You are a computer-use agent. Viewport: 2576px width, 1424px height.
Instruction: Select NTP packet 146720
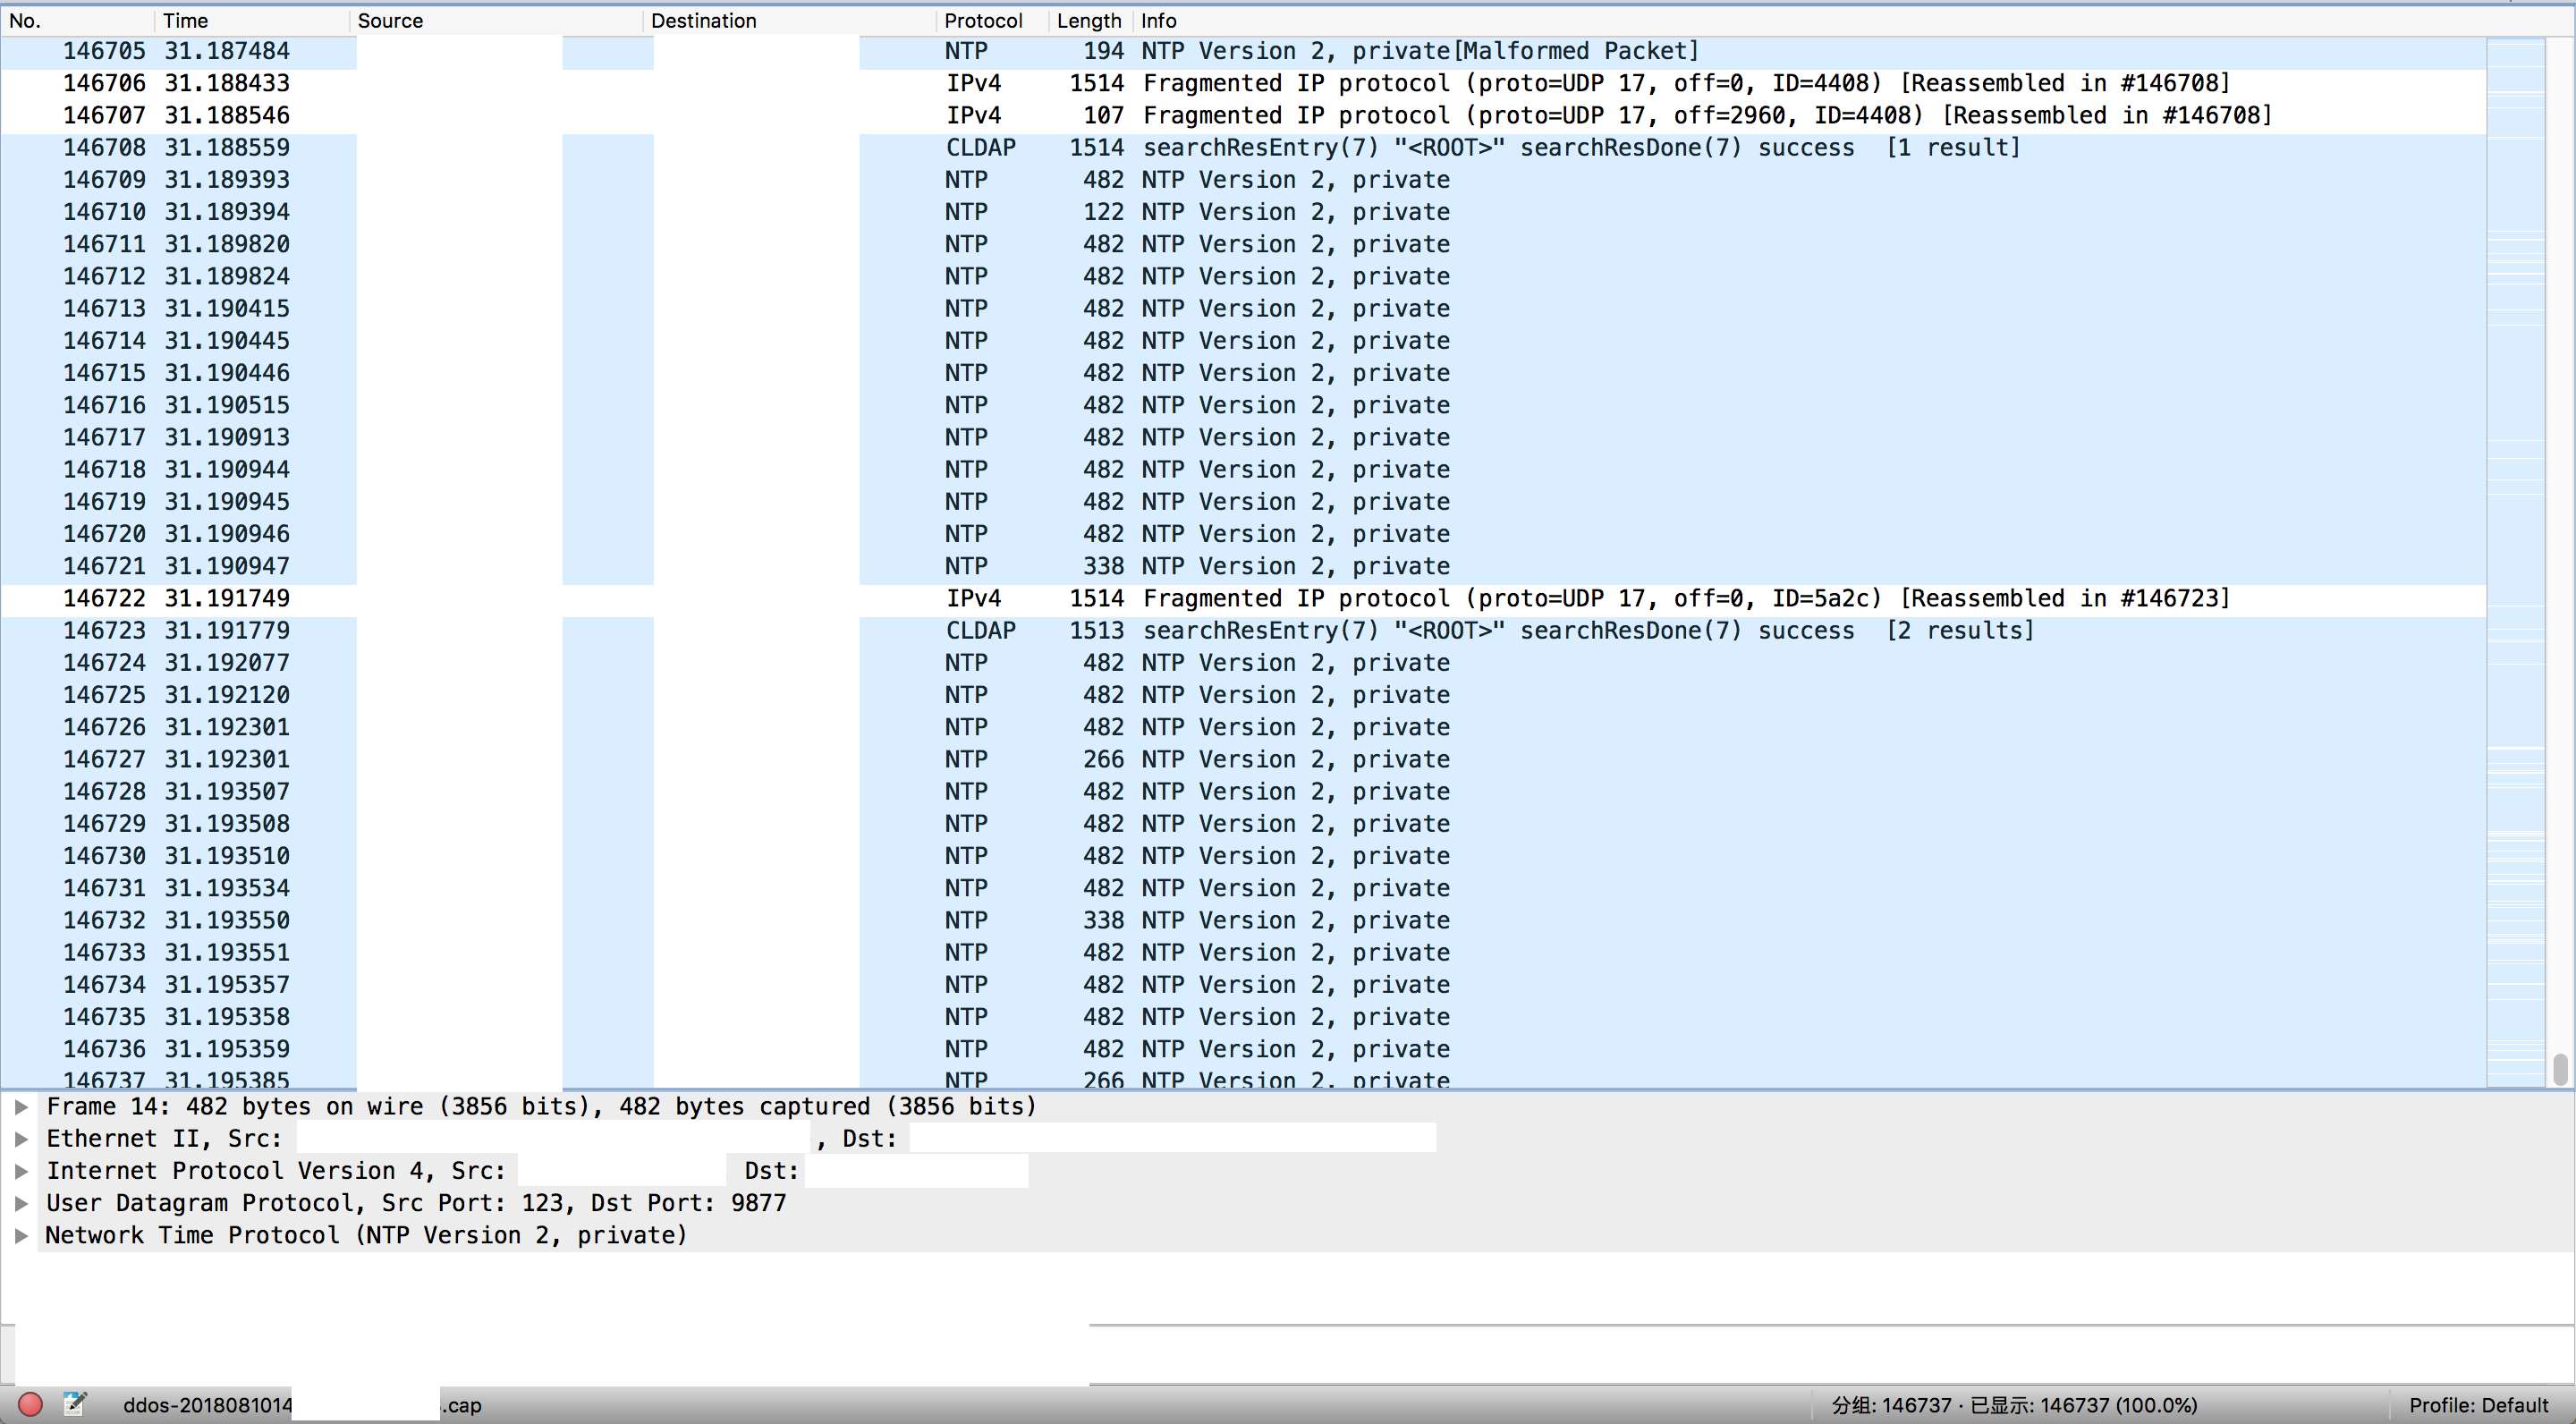[x=1243, y=534]
